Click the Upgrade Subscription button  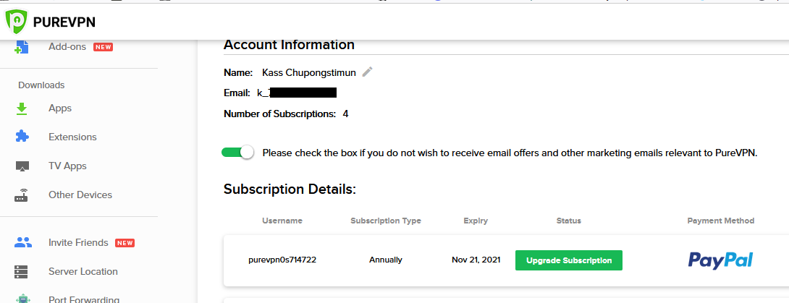point(569,260)
